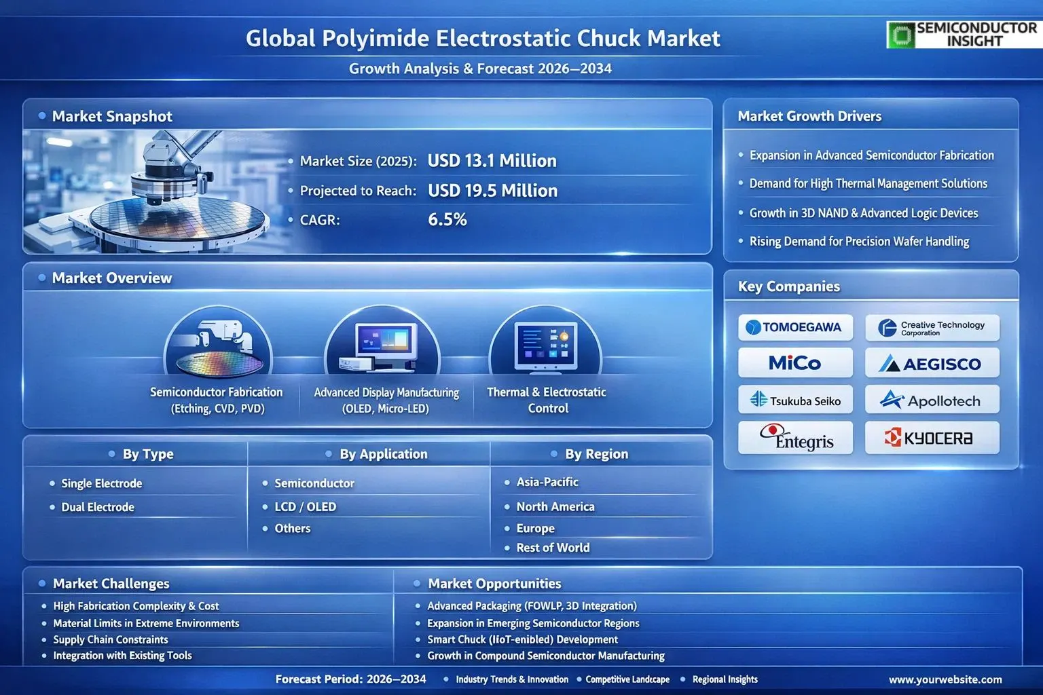Click the Europe region item

[x=536, y=528]
